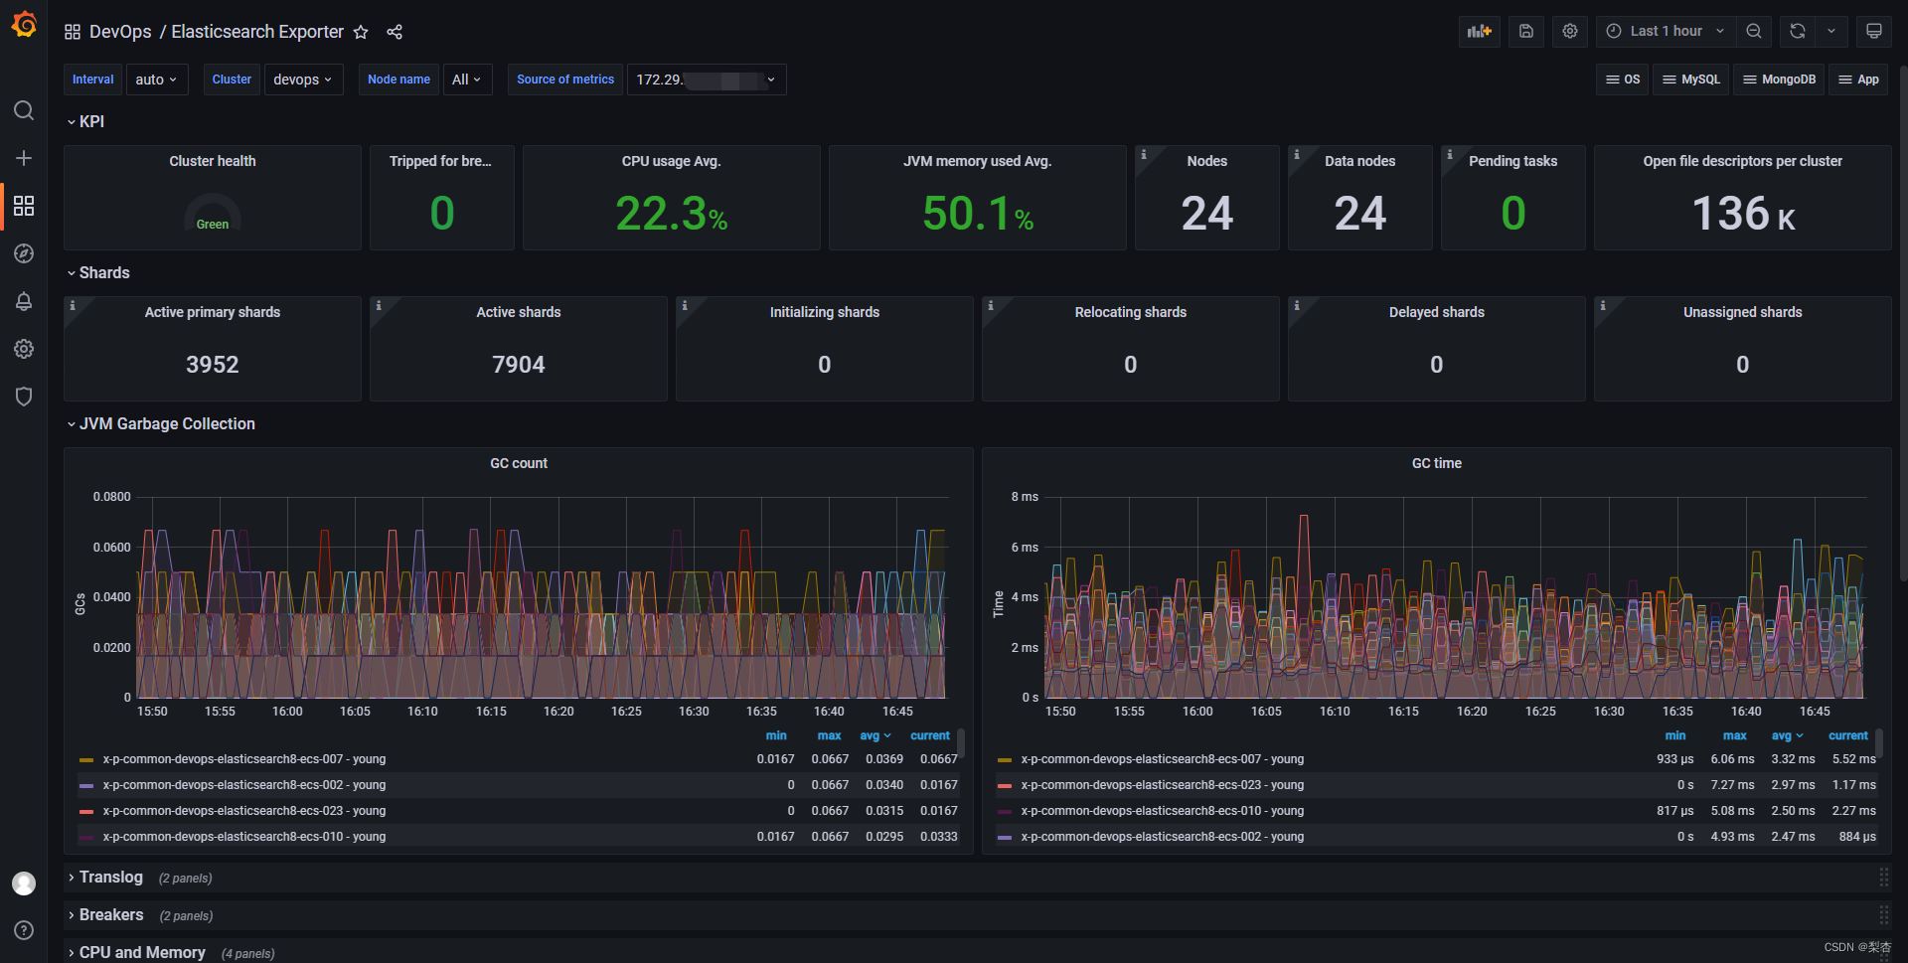Image resolution: width=1908 pixels, height=963 pixels.
Task: Change ecs-007 series color swatch in GC count
Action: pyautogui.click(x=86, y=759)
